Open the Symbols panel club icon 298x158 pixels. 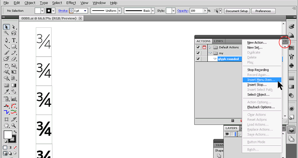pos(291,66)
